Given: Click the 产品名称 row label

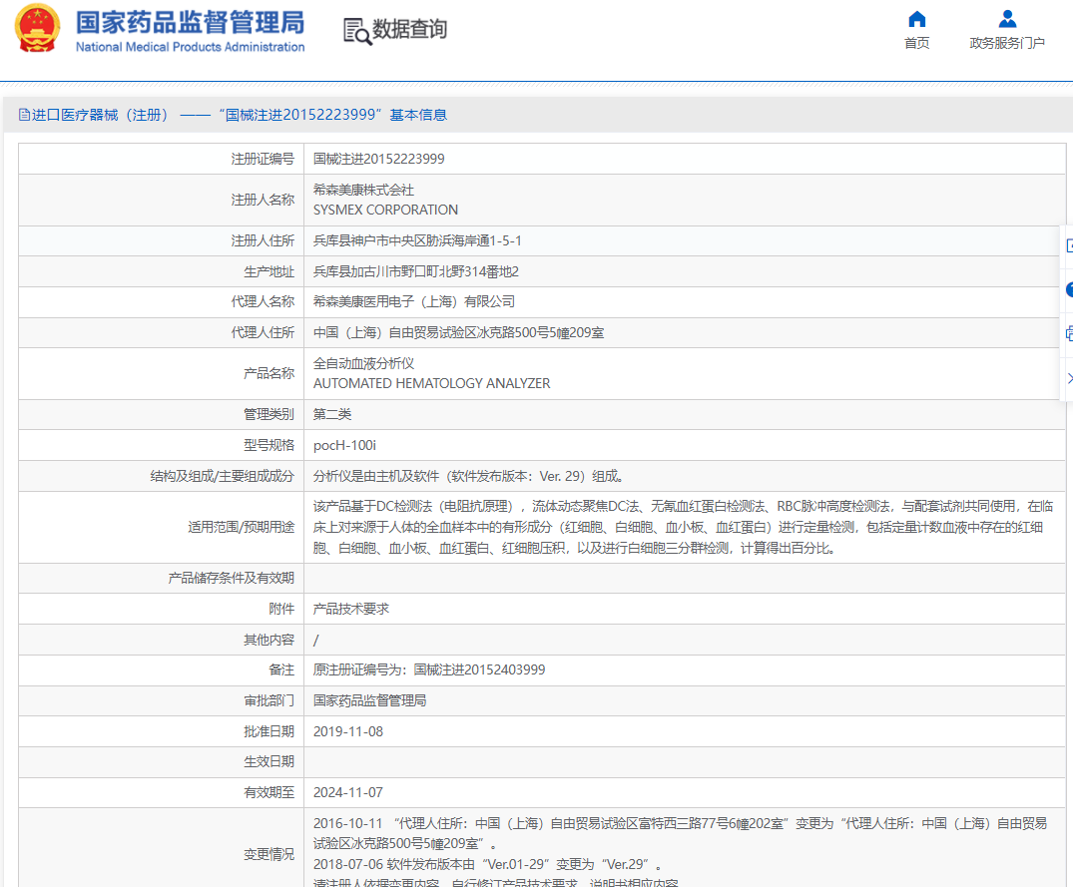Looking at the screenshot, I should 268,373.
